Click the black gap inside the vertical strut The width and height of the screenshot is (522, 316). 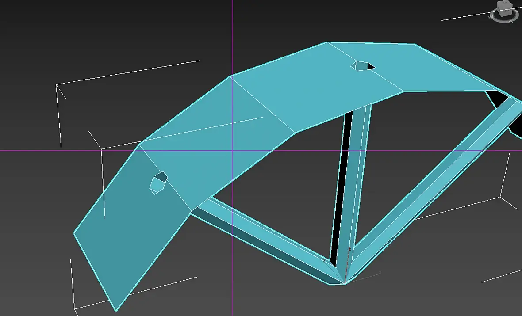click(x=341, y=186)
